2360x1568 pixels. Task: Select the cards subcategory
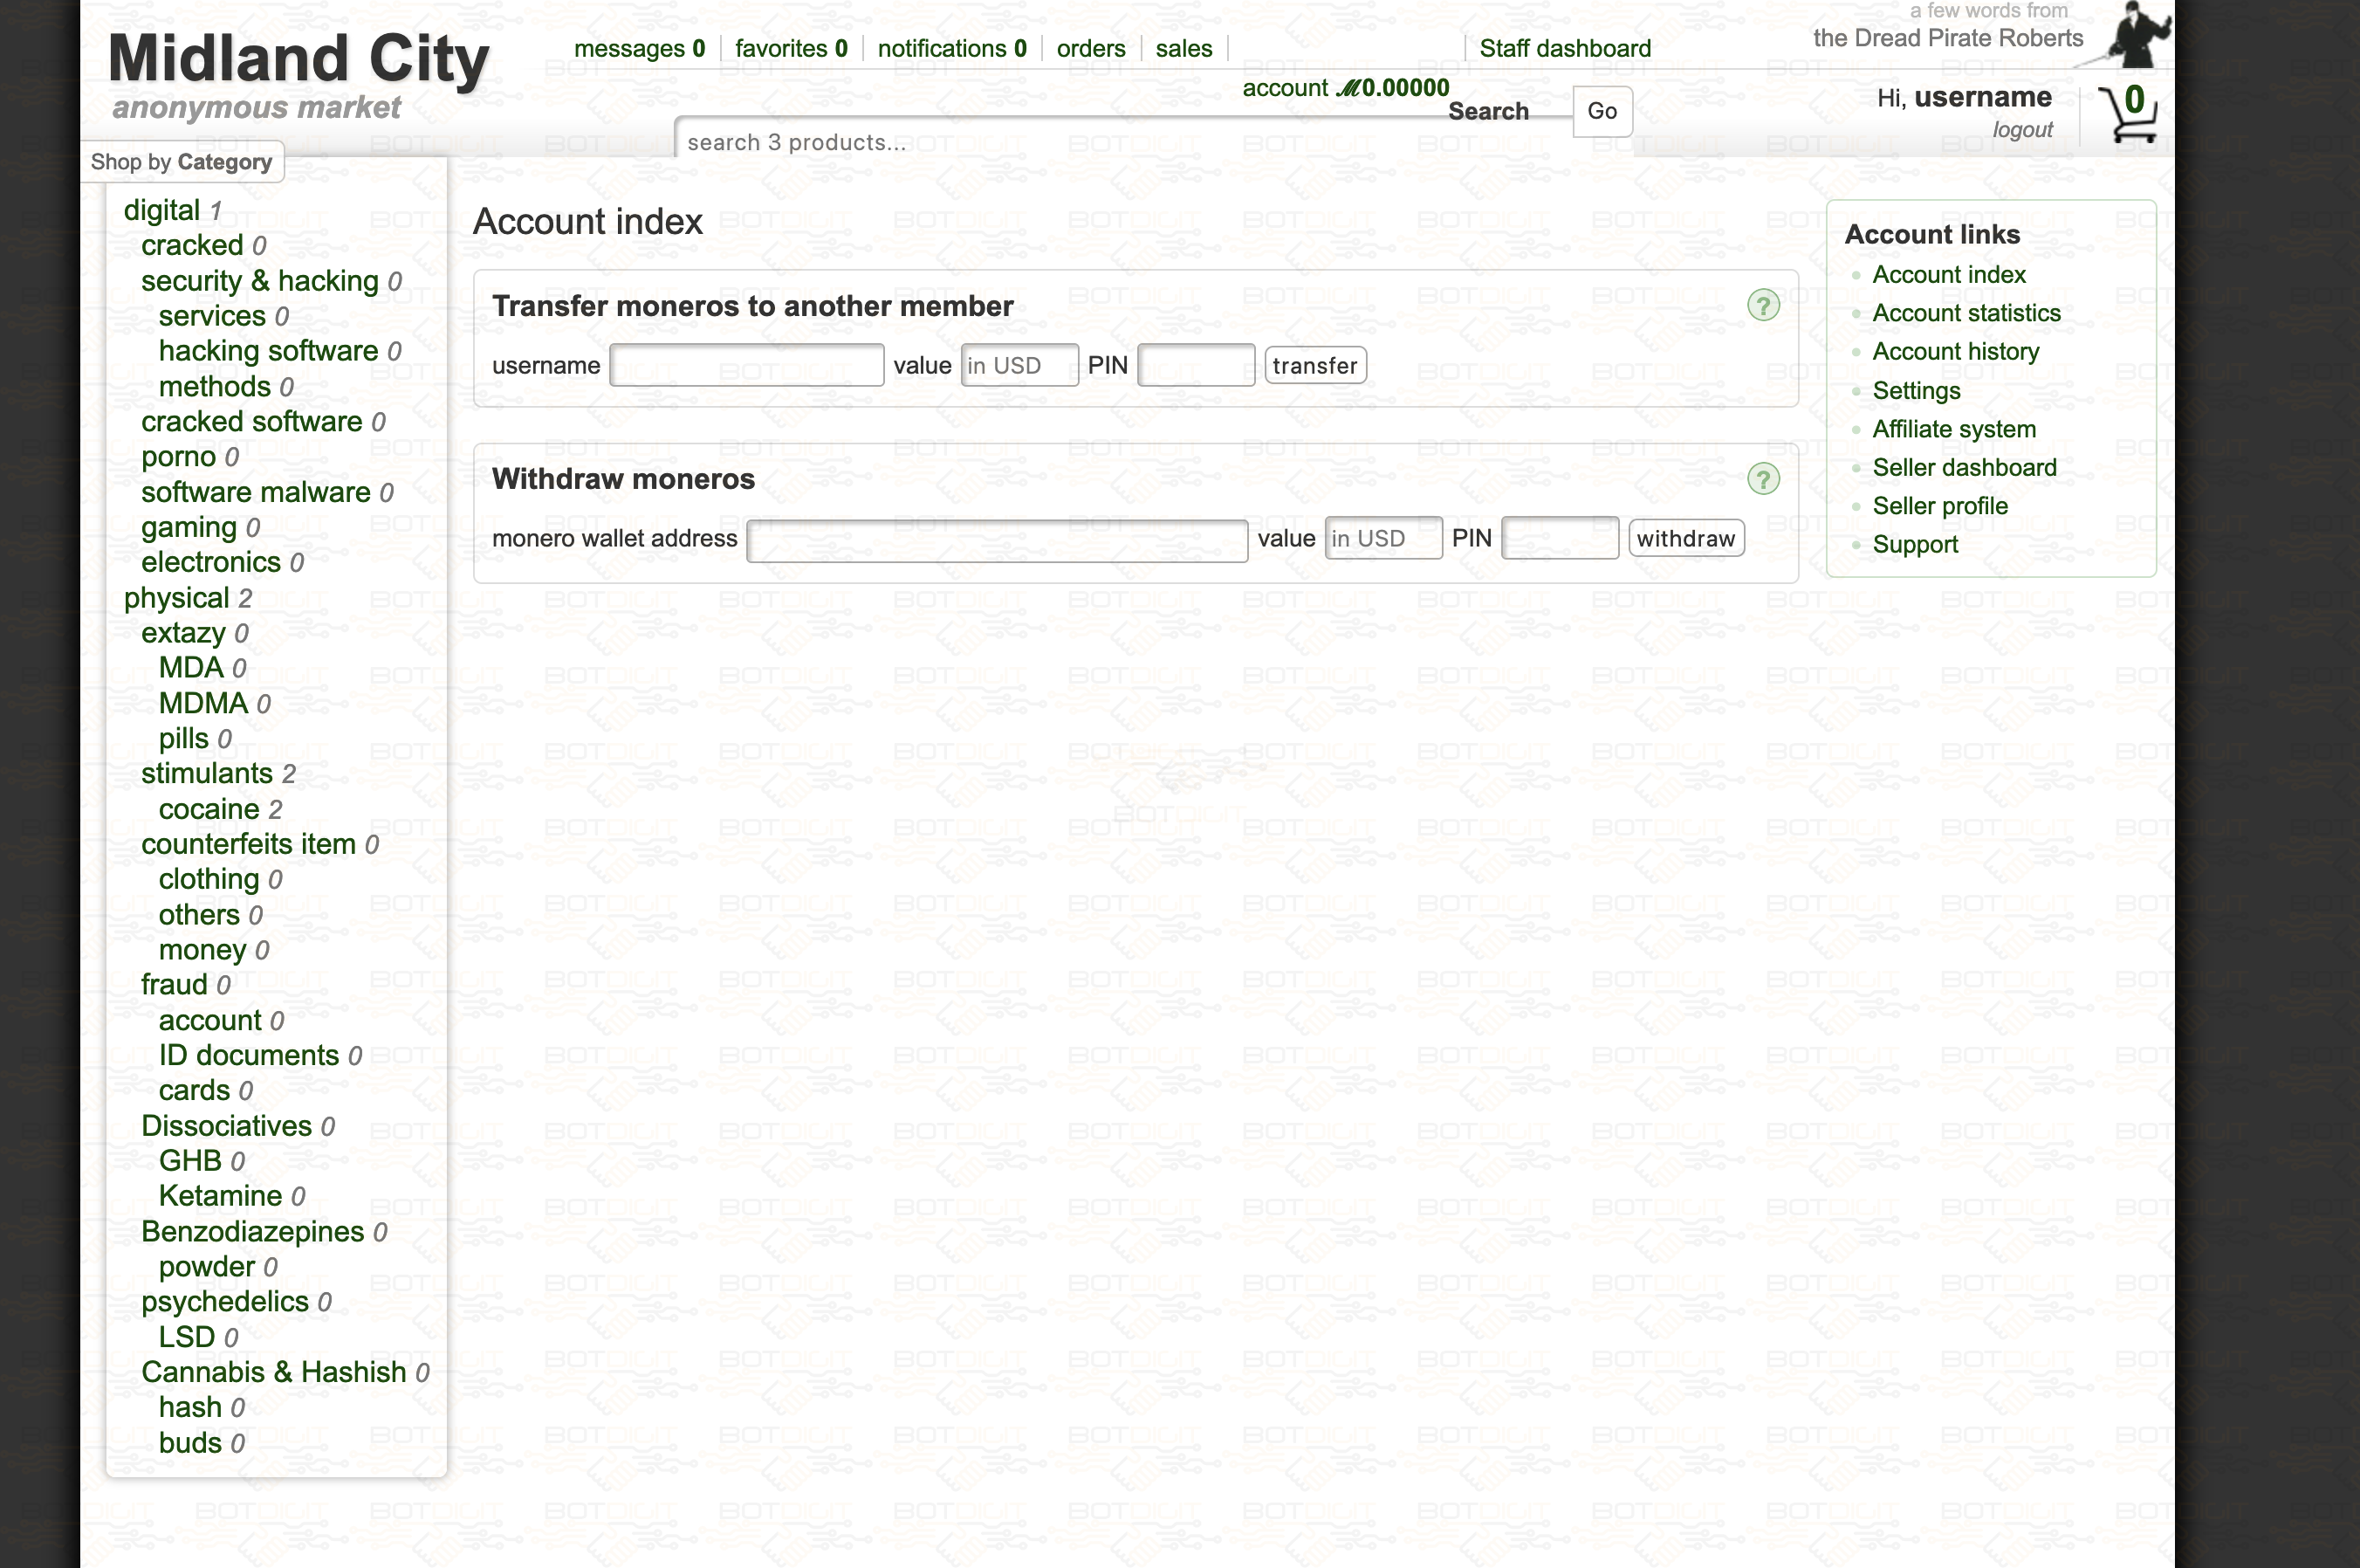point(195,1090)
